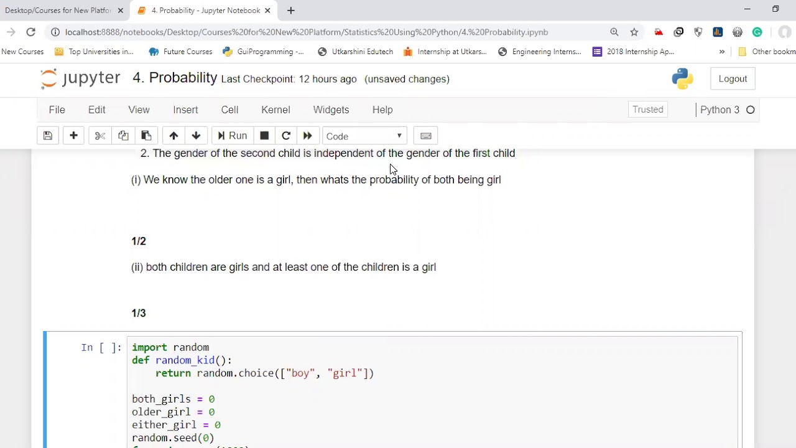Click the shield extension icon
The image size is (796, 448).
698,32
